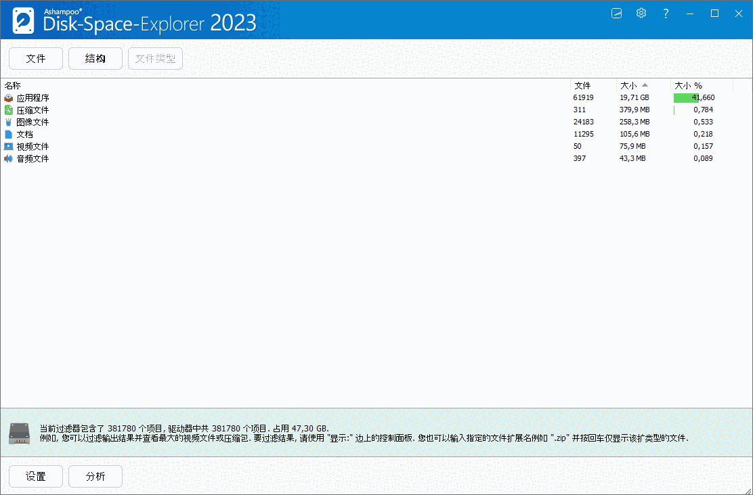This screenshot has width=753, height=495.
Task: Click the 应用程序 category icon
Action: [x=8, y=97]
